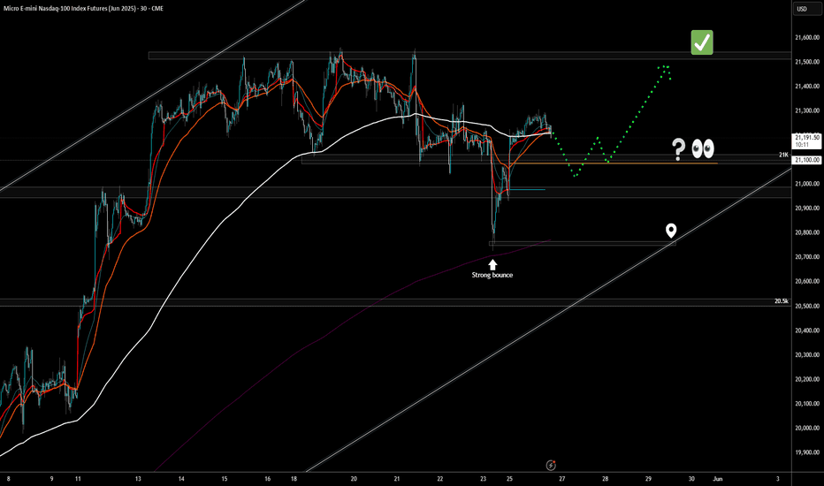Click the 21,500.00 price axis label
The width and height of the screenshot is (824, 486).
click(x=807, y=62)
